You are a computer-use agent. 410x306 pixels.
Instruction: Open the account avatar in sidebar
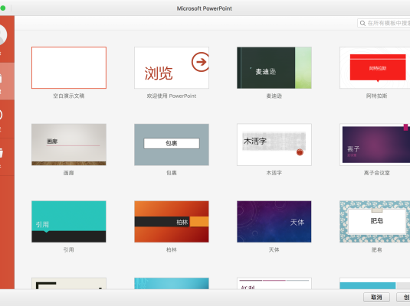point(3,34)
